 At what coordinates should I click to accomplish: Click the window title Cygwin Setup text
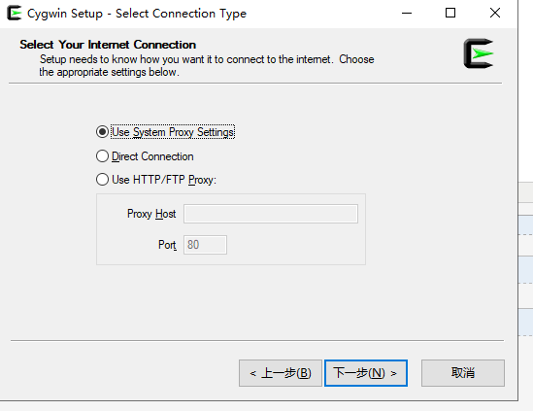point(65,14)
